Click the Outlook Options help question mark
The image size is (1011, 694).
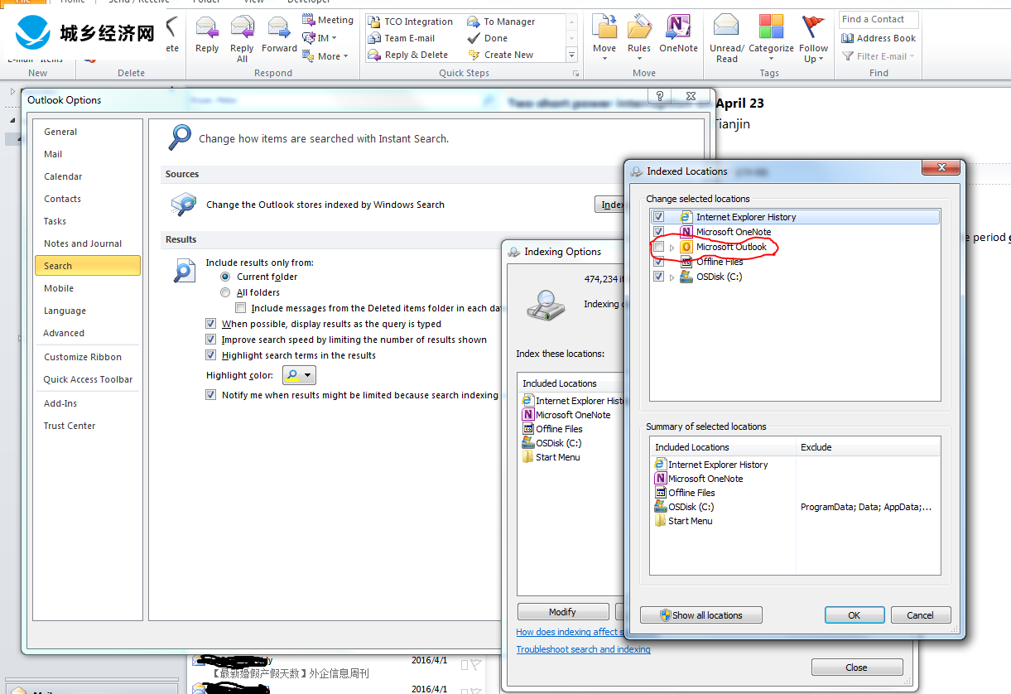point(660,97)
